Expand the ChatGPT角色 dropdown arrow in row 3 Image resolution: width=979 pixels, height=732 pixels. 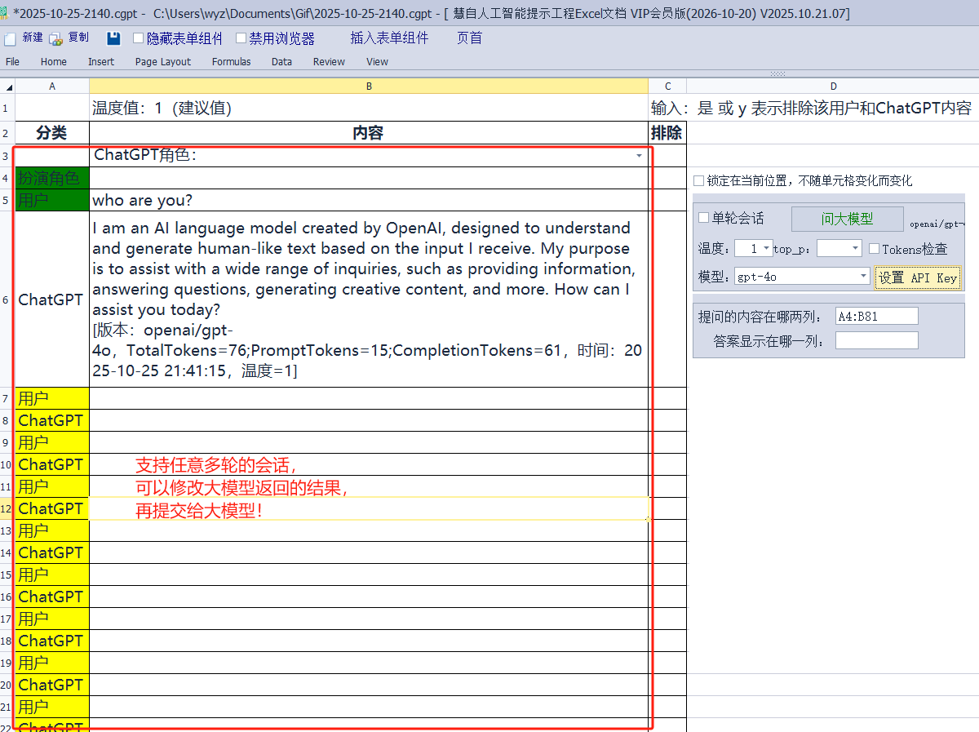click(639, 155)
